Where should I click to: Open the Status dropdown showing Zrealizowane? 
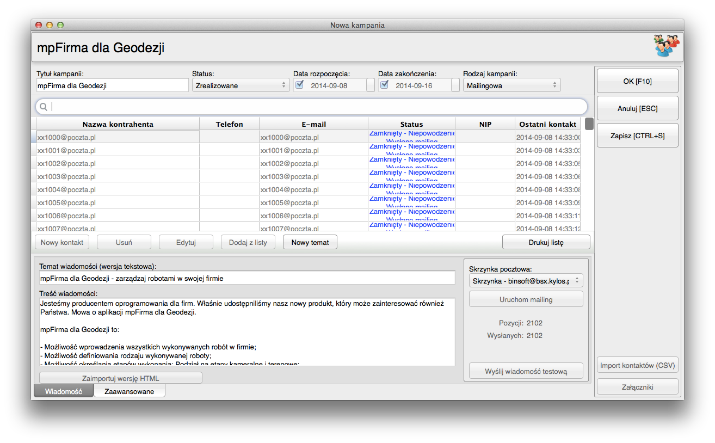coord(241,85)
